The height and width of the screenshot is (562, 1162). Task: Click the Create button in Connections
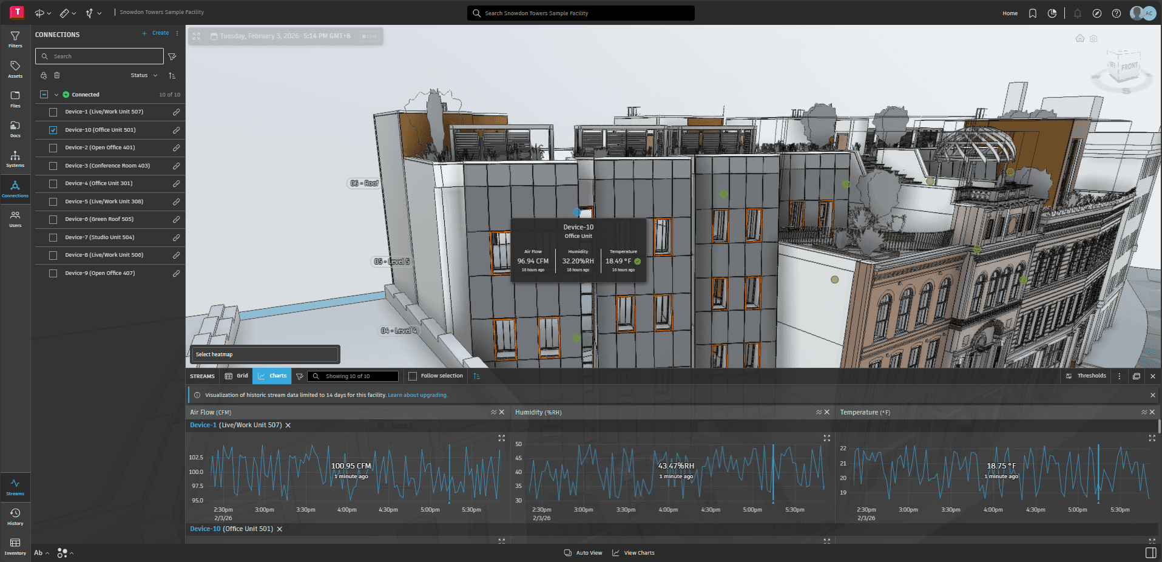click(x=156, y=33)
